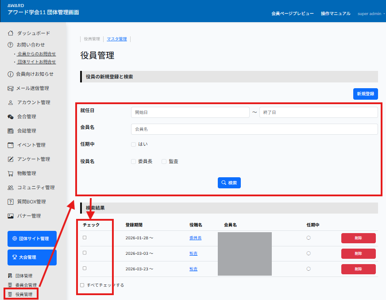This screenshot has width=386, height=300.
Task: Click the mail sending management envelope icon
Action: pyautogui.click(x=11, y=88)
